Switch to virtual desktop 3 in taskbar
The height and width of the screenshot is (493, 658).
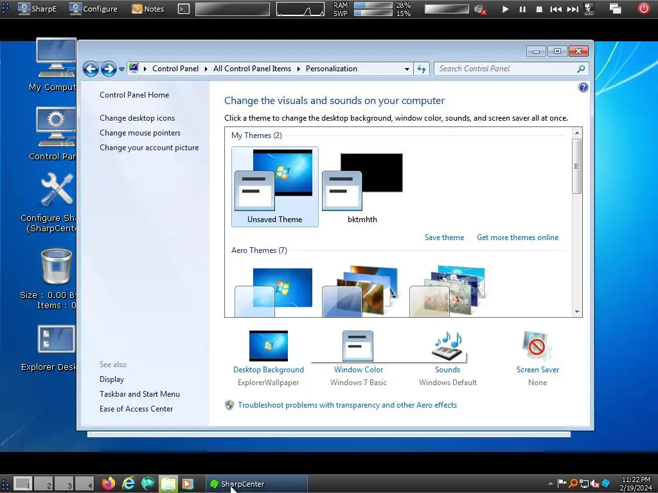(x=64, y=484)
